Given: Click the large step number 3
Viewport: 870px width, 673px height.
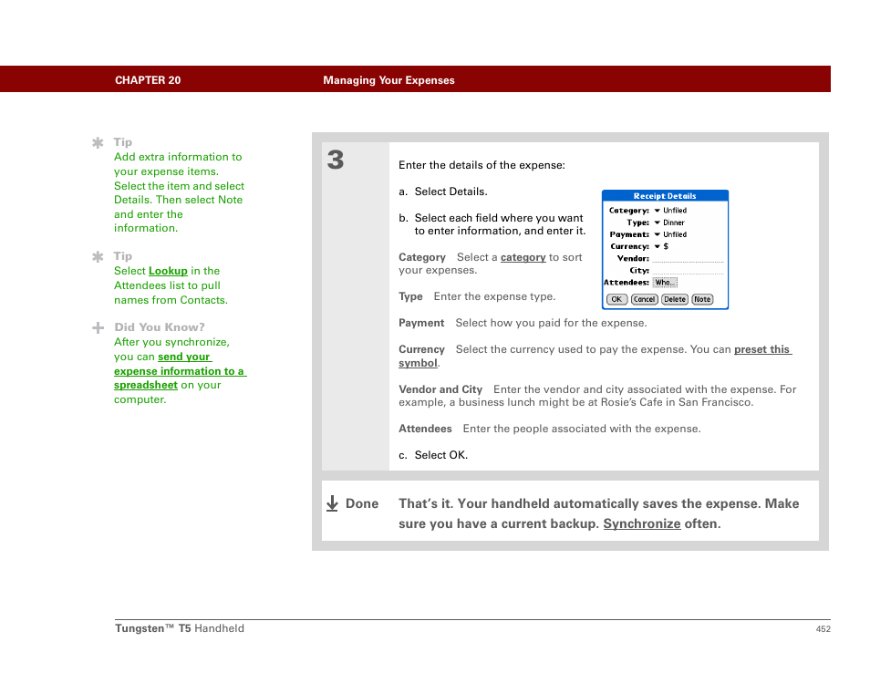Looking at the screenshot, I should (335, 160).
